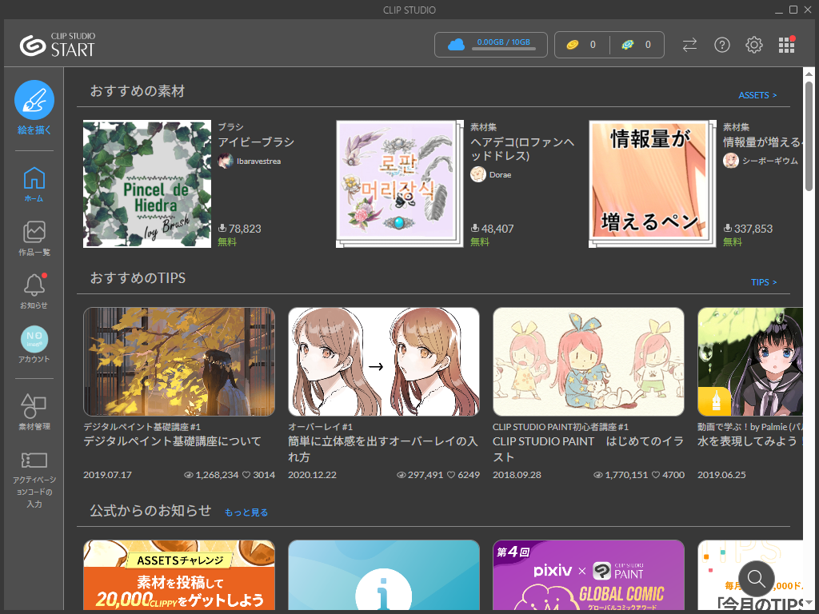819x614 pixels.
Task: Click Ibaravestrea author avatar
Action: [x=225, y=161]
